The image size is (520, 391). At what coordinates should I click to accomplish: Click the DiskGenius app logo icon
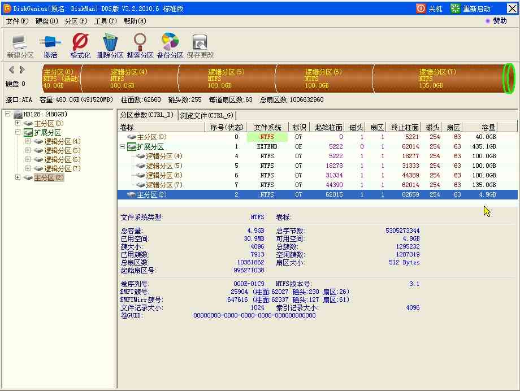pos(7,8)
